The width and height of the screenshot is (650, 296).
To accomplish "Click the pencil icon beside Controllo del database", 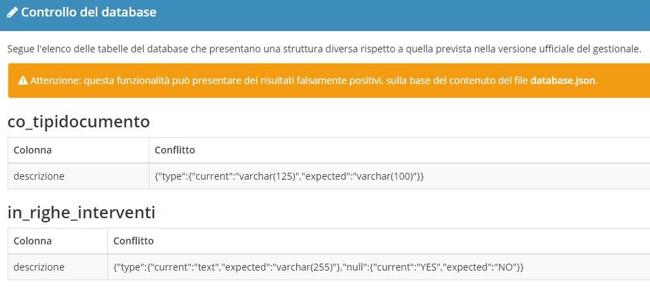I will [12, 12].
